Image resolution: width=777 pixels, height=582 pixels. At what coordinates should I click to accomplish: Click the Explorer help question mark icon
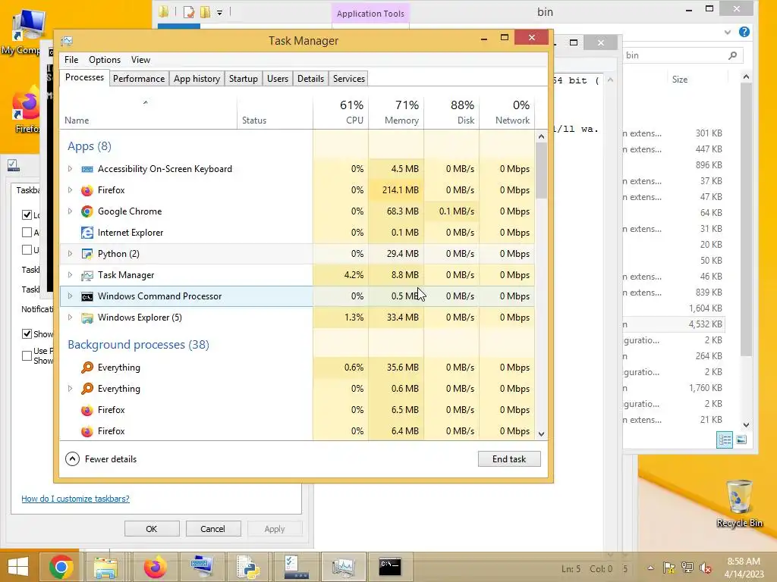pyautogui.click(x=744, y=32)
